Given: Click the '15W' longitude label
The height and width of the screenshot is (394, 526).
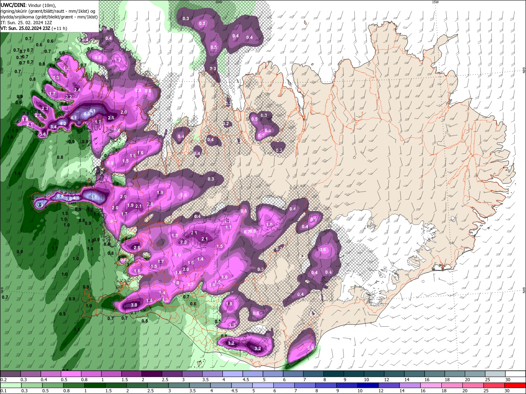Looking at the screenshot, I should click(435, 2).
